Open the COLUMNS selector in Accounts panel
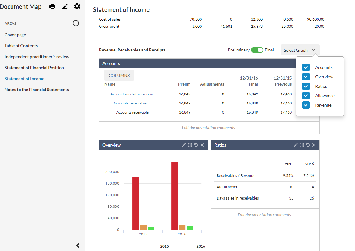The width and height of the screenshot is (355, 251). pyautogui.click(x=119, y=75)
